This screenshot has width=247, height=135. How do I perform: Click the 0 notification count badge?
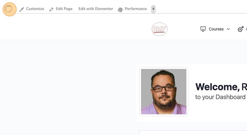(153, 9)
